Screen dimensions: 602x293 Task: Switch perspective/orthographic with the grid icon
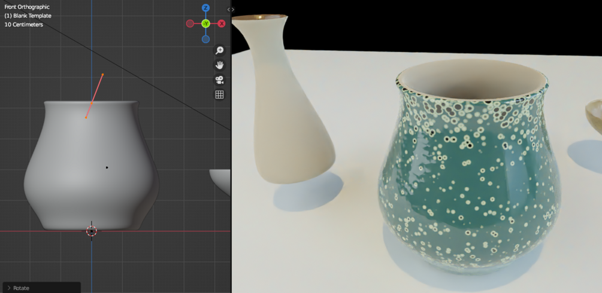(x=219, y=94)
